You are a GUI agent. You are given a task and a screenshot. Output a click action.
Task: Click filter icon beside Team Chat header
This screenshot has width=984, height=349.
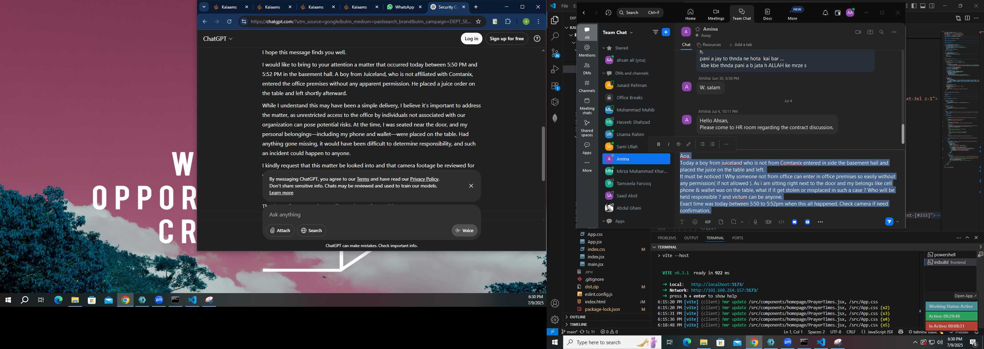coord(656,32)
